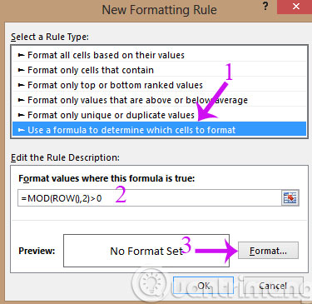Click arrow bullet beside 'Format only cells that contain'
312x304 pixels.
click(22, 70)
